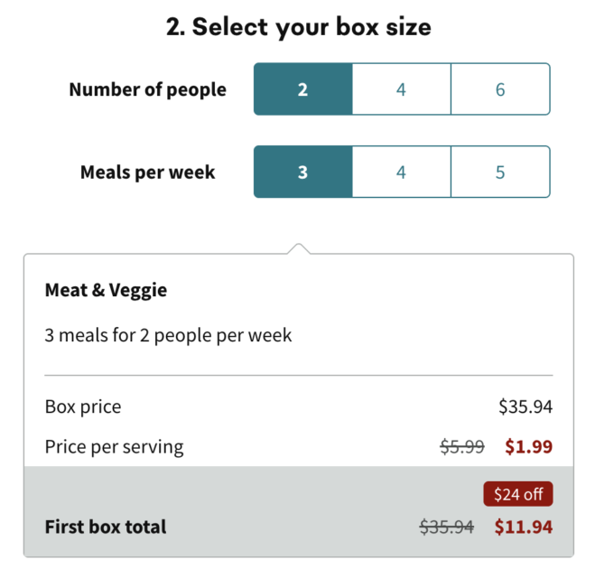Click the summary card's pointer caret
595x569 pixels.
tap(299, 248)
